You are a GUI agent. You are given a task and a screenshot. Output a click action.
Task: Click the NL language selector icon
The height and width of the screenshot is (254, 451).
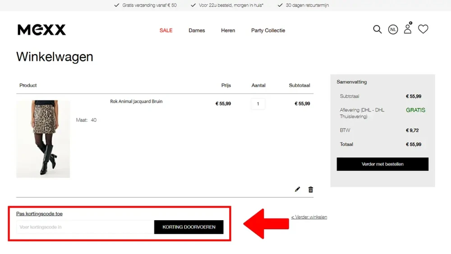393,30
